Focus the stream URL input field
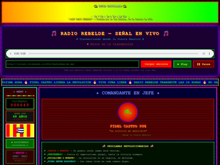The image size is (220, 165). pyautogui.click(x=73, y=64)
